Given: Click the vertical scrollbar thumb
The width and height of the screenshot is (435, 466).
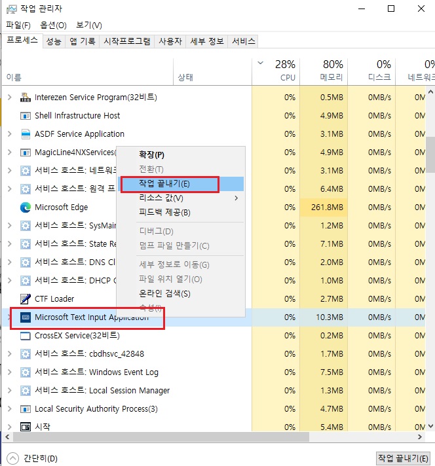Looking at the screenshot, I should [x=430, y=155].
